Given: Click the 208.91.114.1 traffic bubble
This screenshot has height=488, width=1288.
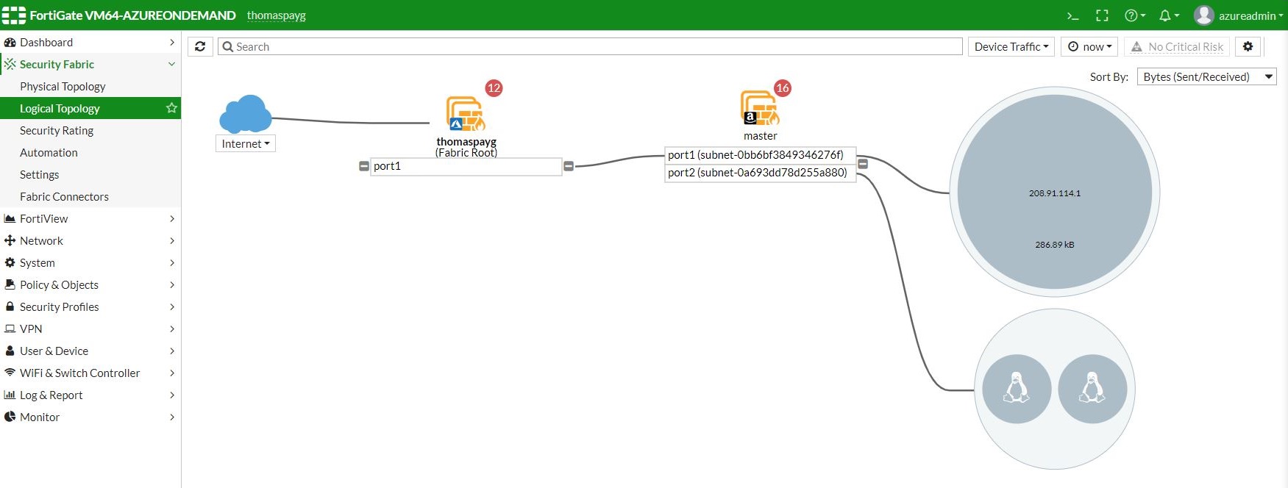Looking at the screenshot, I should coord(1055,192).
